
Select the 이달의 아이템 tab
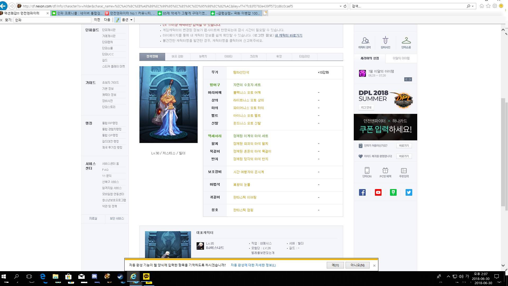(x=401, y=58)
